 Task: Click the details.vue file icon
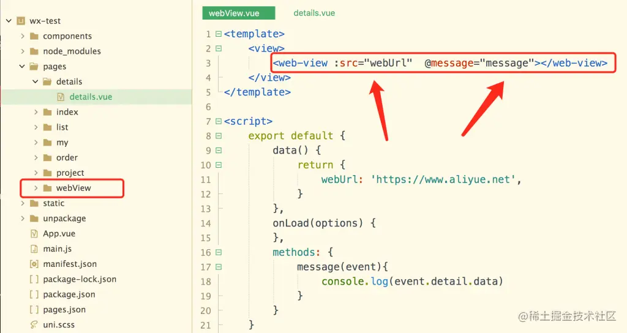(x=61, y=97)
